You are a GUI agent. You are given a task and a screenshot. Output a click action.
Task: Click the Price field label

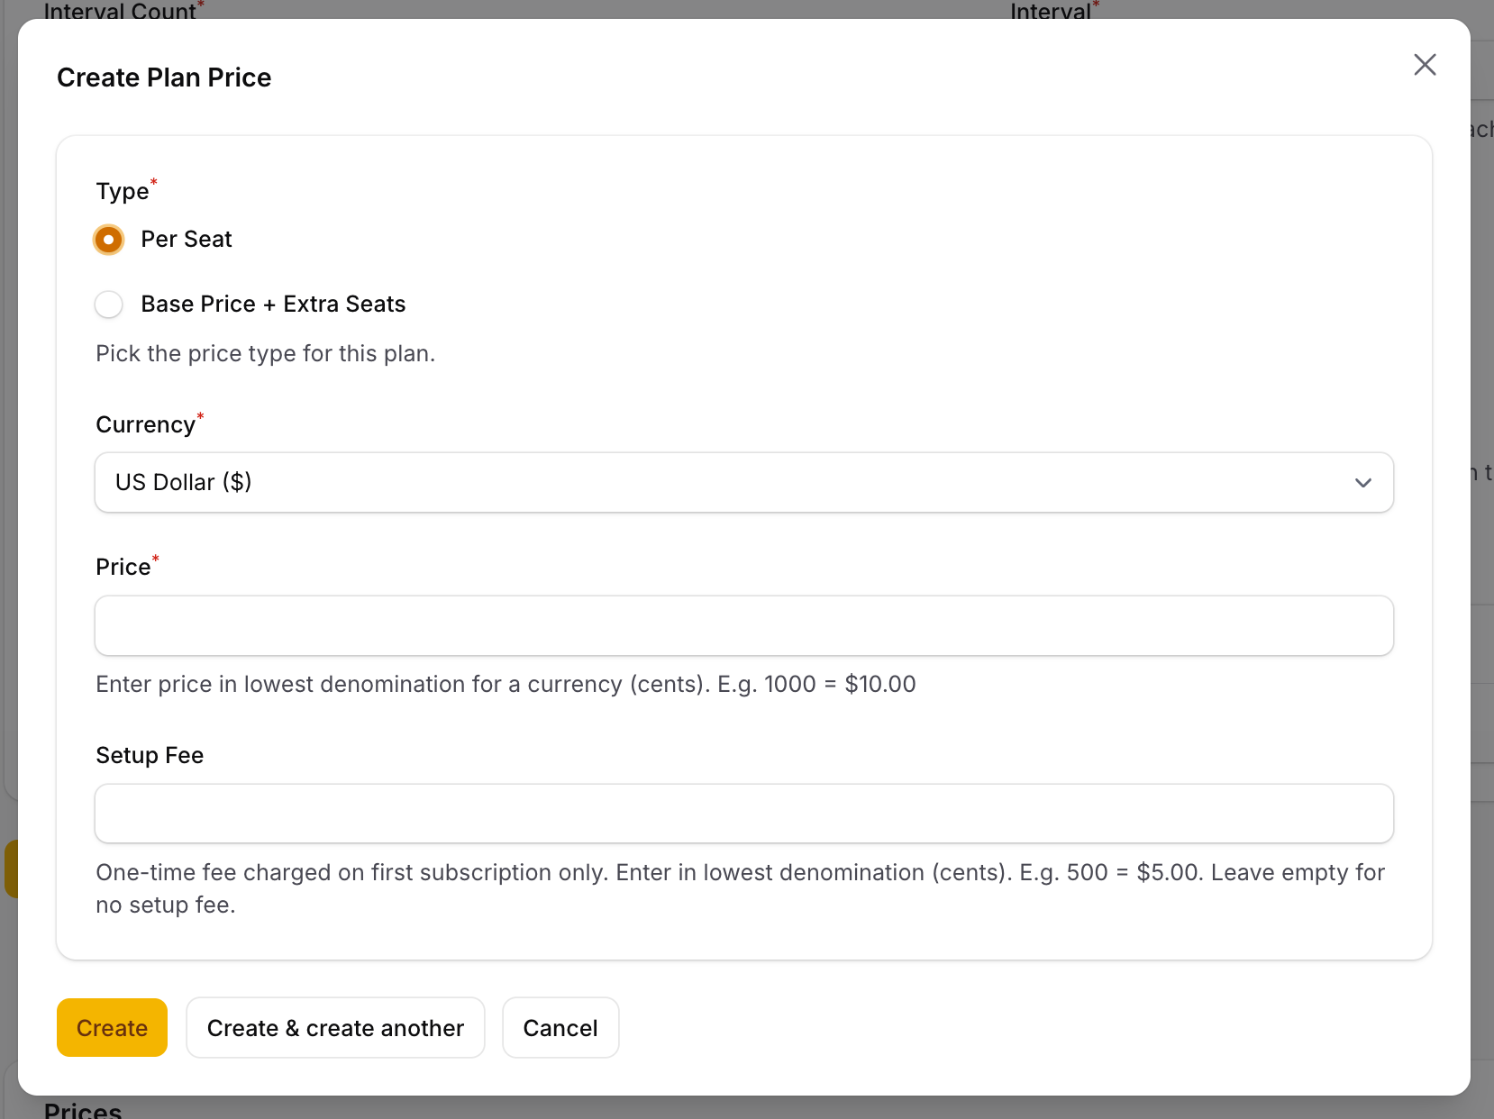pos(123,568)
